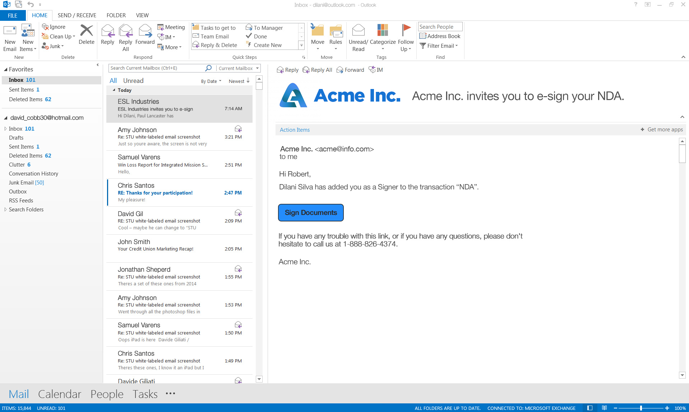The image size is (689, 412).
Task: Collapse the Favorites folder pane
Action: (x=97, y=65)
